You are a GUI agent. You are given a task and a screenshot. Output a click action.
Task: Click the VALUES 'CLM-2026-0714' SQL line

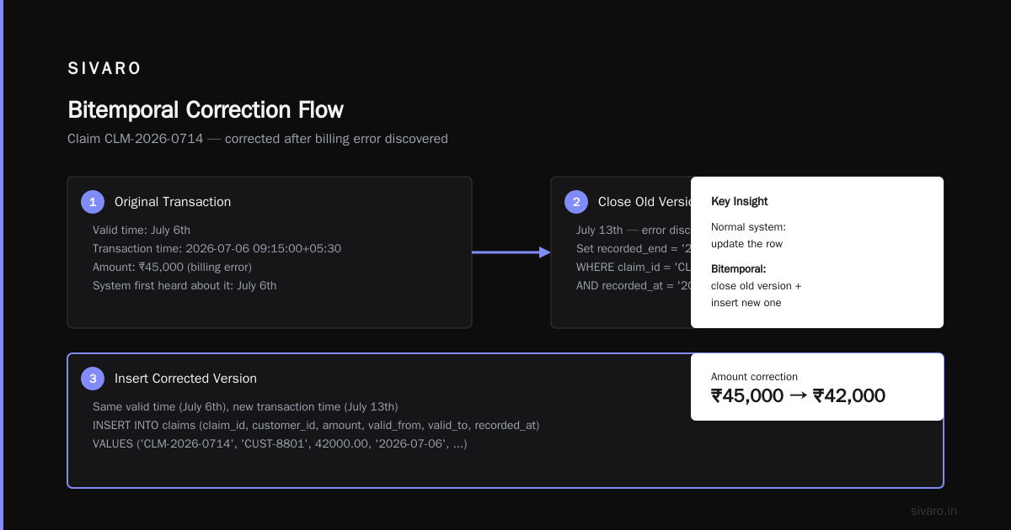[280, 443]
